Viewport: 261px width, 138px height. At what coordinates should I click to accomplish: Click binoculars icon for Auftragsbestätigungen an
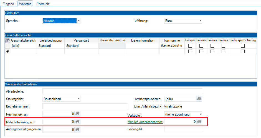tap(78, 129)
